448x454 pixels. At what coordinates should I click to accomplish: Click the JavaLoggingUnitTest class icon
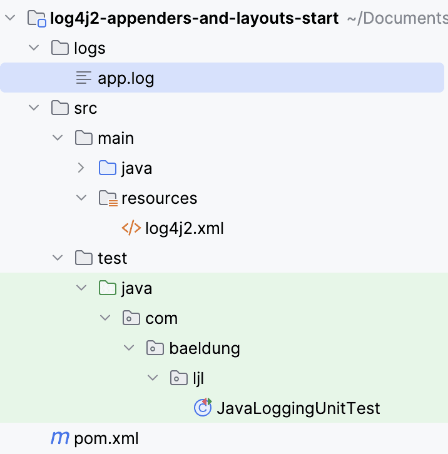click(203, 408)
